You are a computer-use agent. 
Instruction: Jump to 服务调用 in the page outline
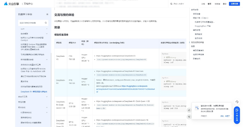tap(198, 38)
